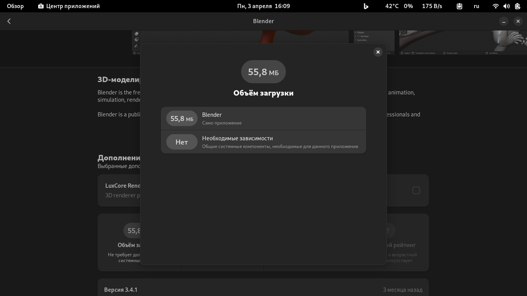Open the Центр приложений app menu
This screenshot has height=296, width=527.
[69, 6]
